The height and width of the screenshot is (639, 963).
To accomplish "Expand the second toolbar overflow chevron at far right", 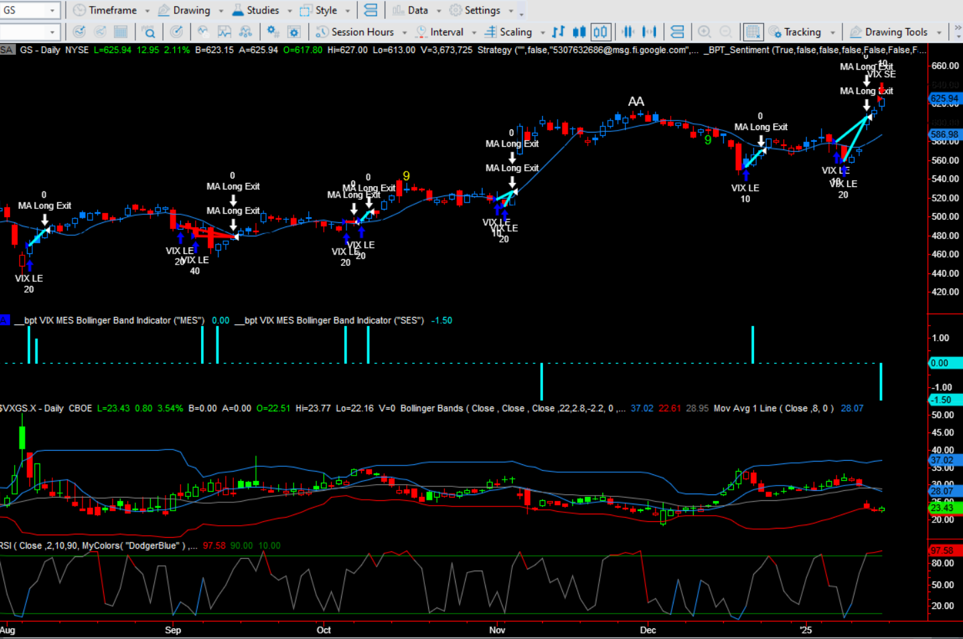I will [958, 31].
